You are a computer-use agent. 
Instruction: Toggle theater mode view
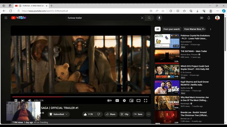[138, 101]
